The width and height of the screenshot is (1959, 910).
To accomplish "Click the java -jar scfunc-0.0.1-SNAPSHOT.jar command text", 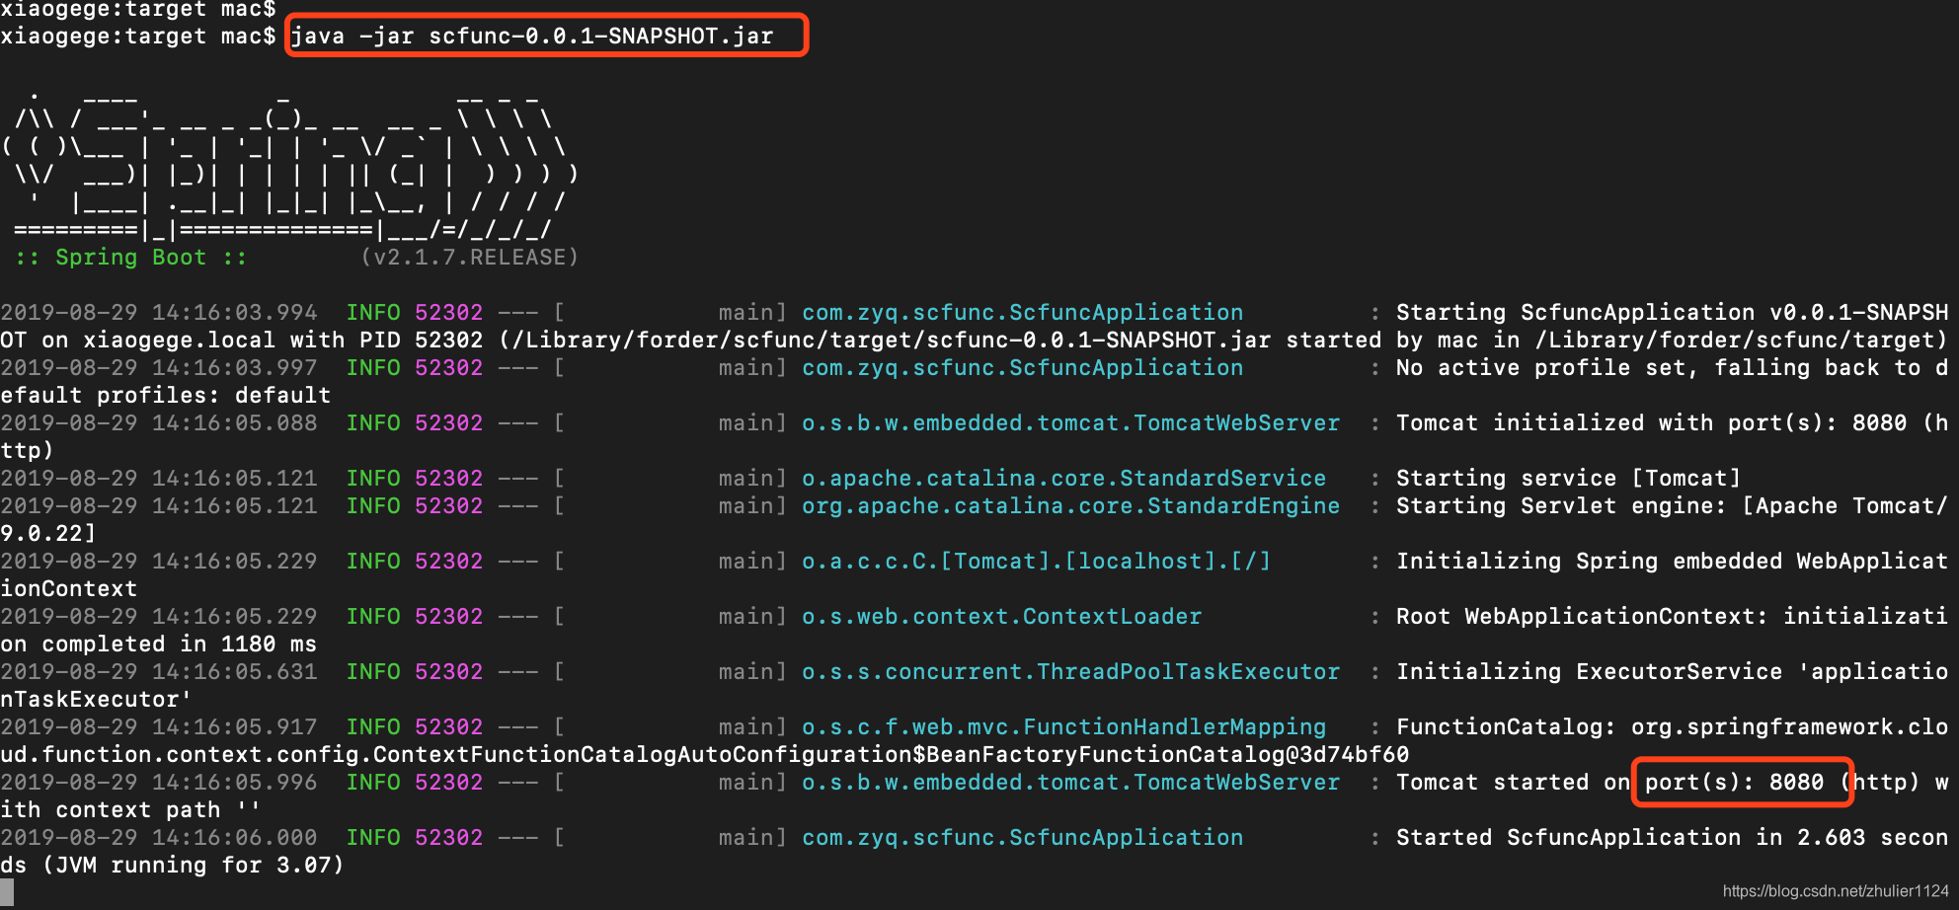I will point(532,37).
